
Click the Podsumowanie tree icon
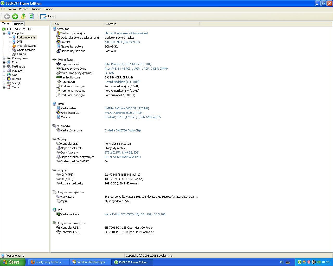14,37
